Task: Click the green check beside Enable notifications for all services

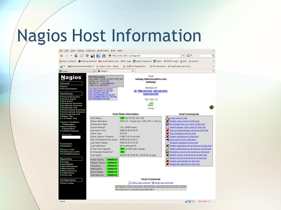Action: [167, 149]
